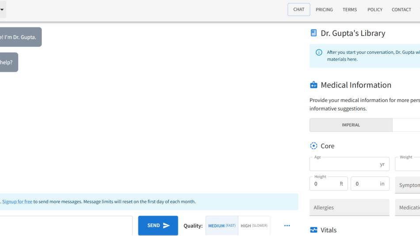420x236 pixels.
Task: Focus the chat message text box
Action: click(x=66, y=225)
